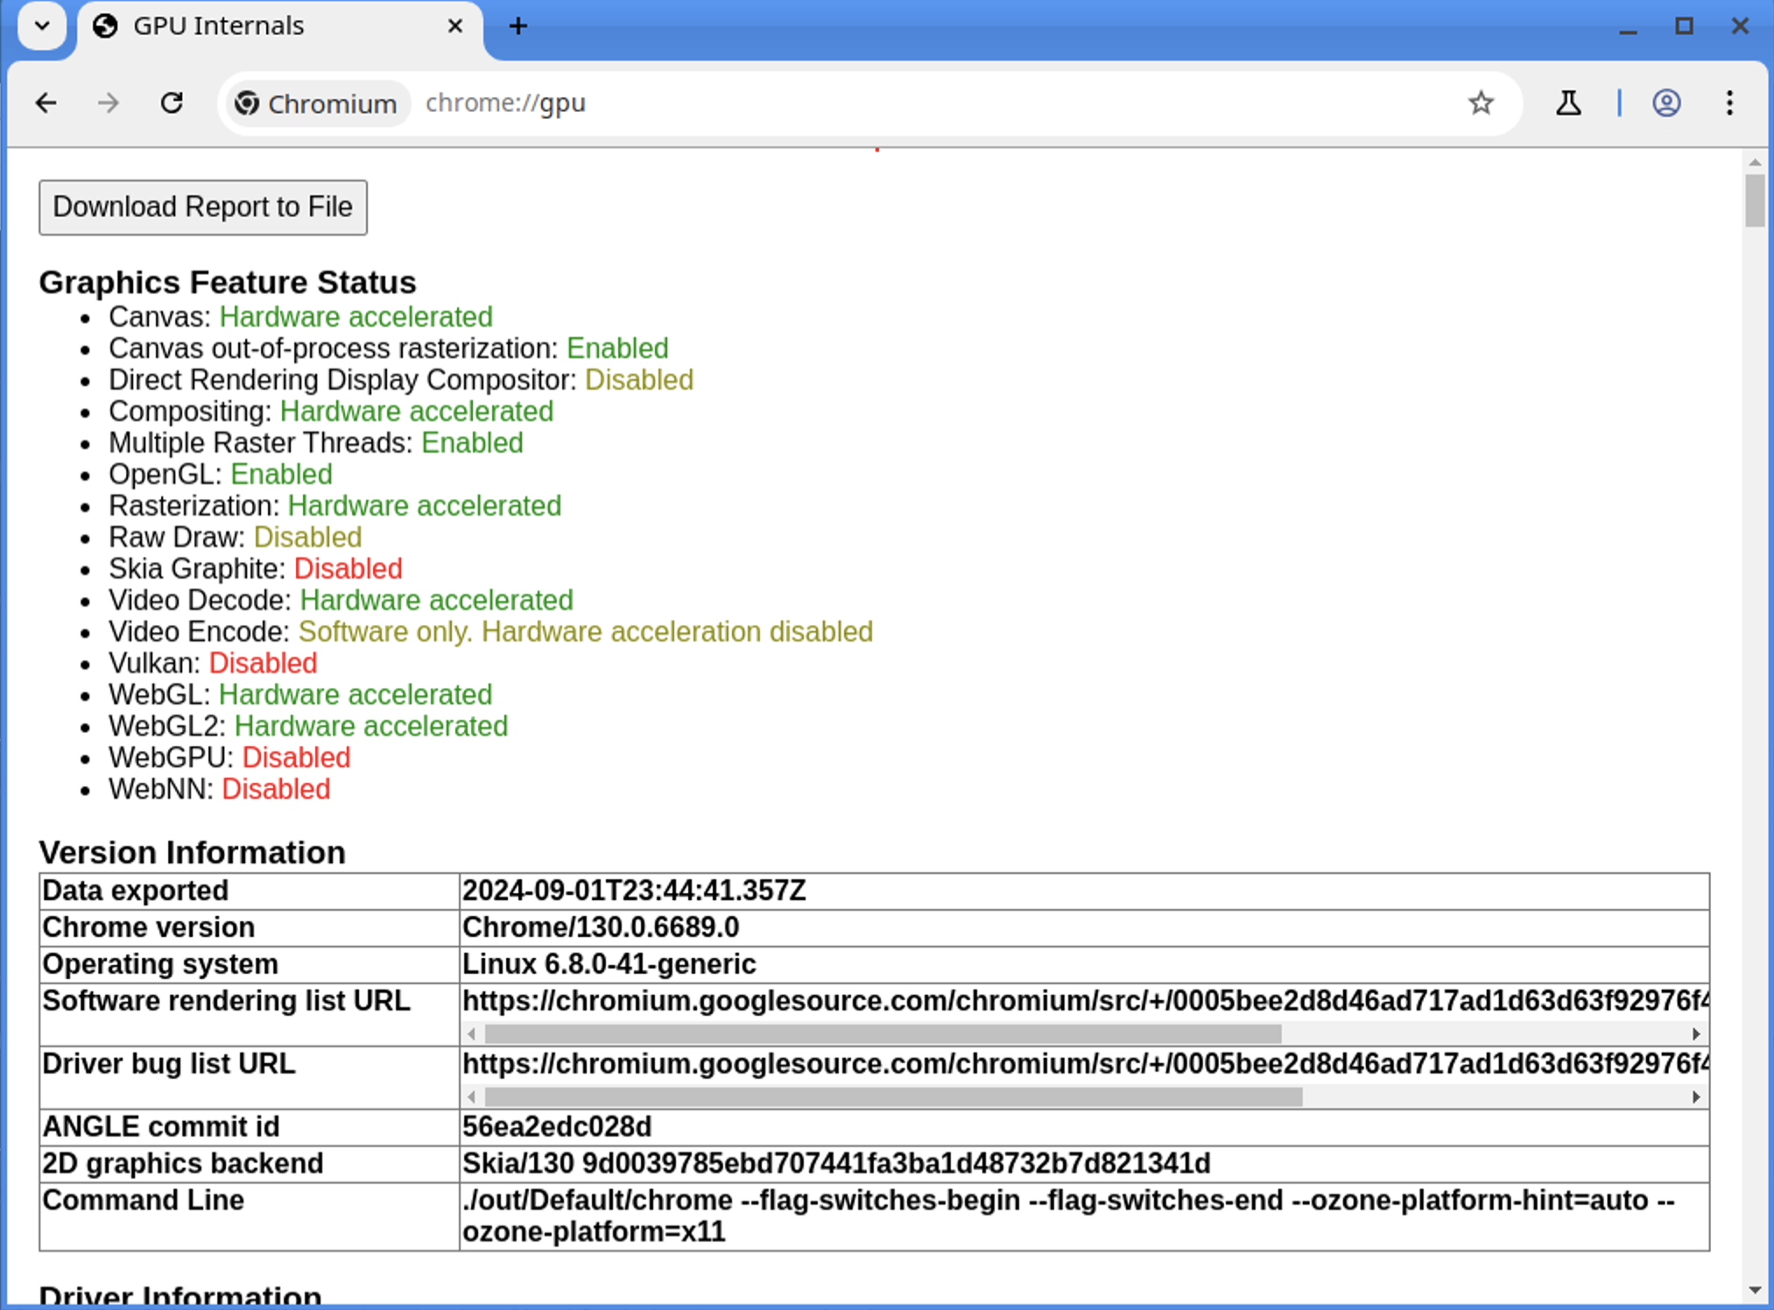Click Software rendering list URL scrollbar thumb
1774x1310 pixels.
point(883,1034)
